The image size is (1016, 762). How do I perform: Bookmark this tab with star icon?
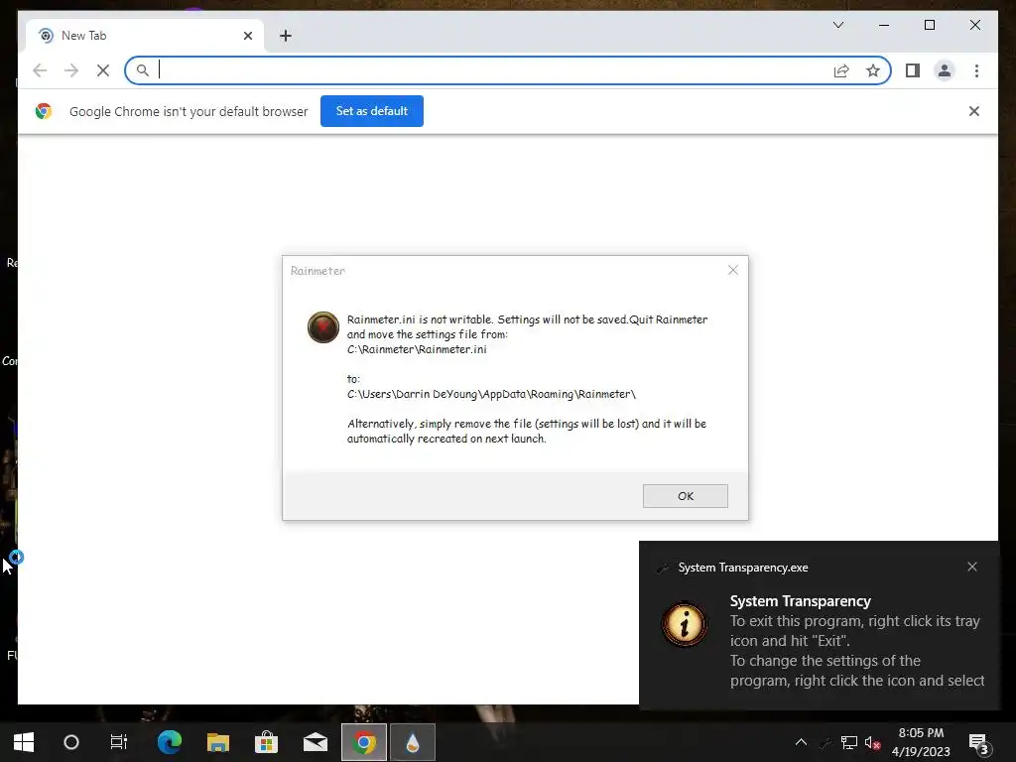[x=873, y=70]
